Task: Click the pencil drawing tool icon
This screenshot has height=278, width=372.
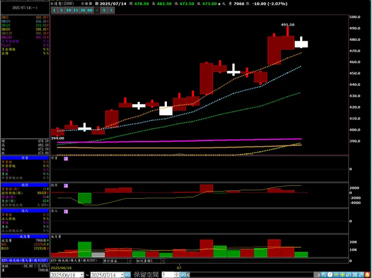Action: point(361,274)
